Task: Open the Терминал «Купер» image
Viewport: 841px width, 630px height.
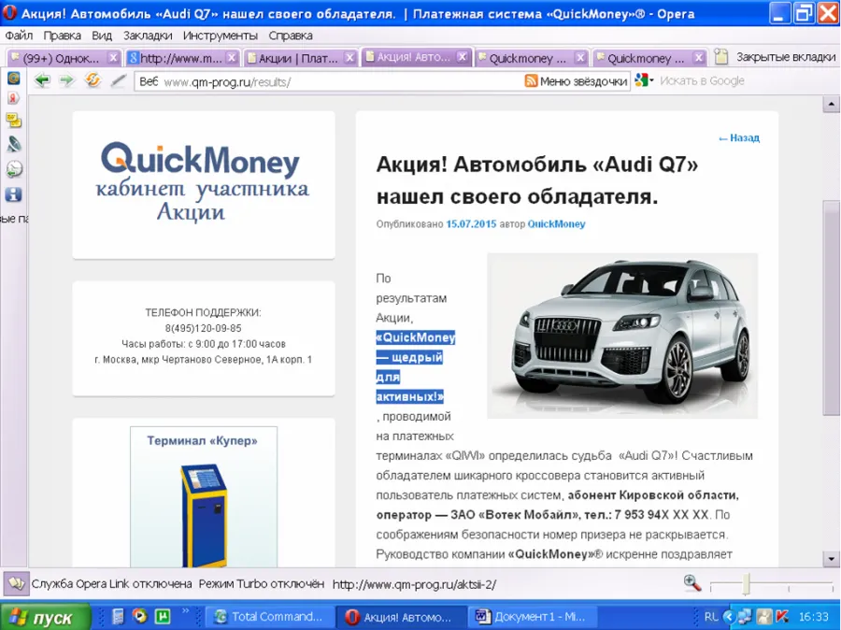Action: tap(204, 497)
